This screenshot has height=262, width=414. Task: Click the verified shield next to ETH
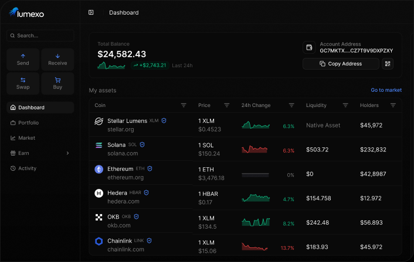pos(150,168)
